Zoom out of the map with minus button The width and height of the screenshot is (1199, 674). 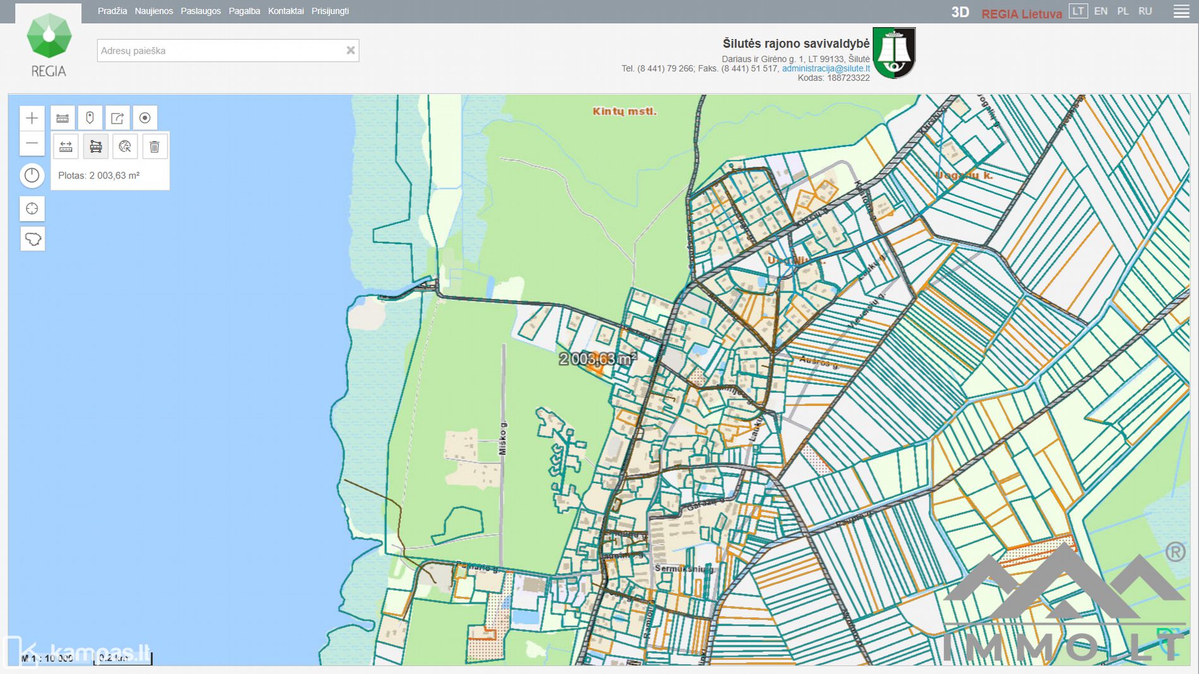tap(32, 144)
